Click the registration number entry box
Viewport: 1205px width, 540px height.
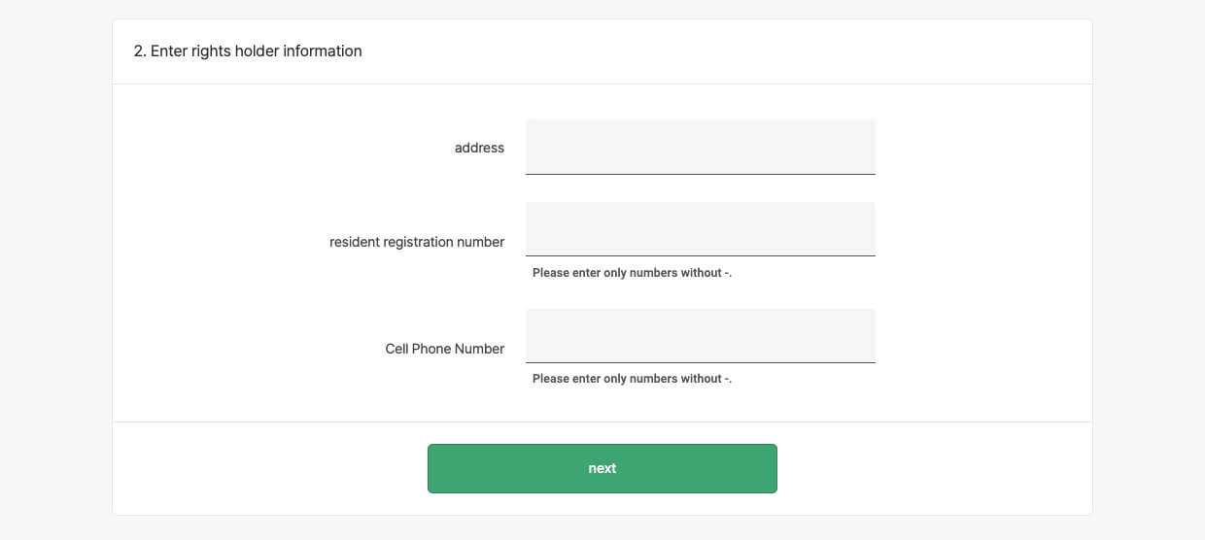coord(700,229)
